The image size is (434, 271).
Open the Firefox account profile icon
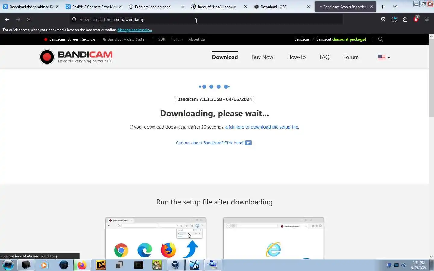(394, 20)
